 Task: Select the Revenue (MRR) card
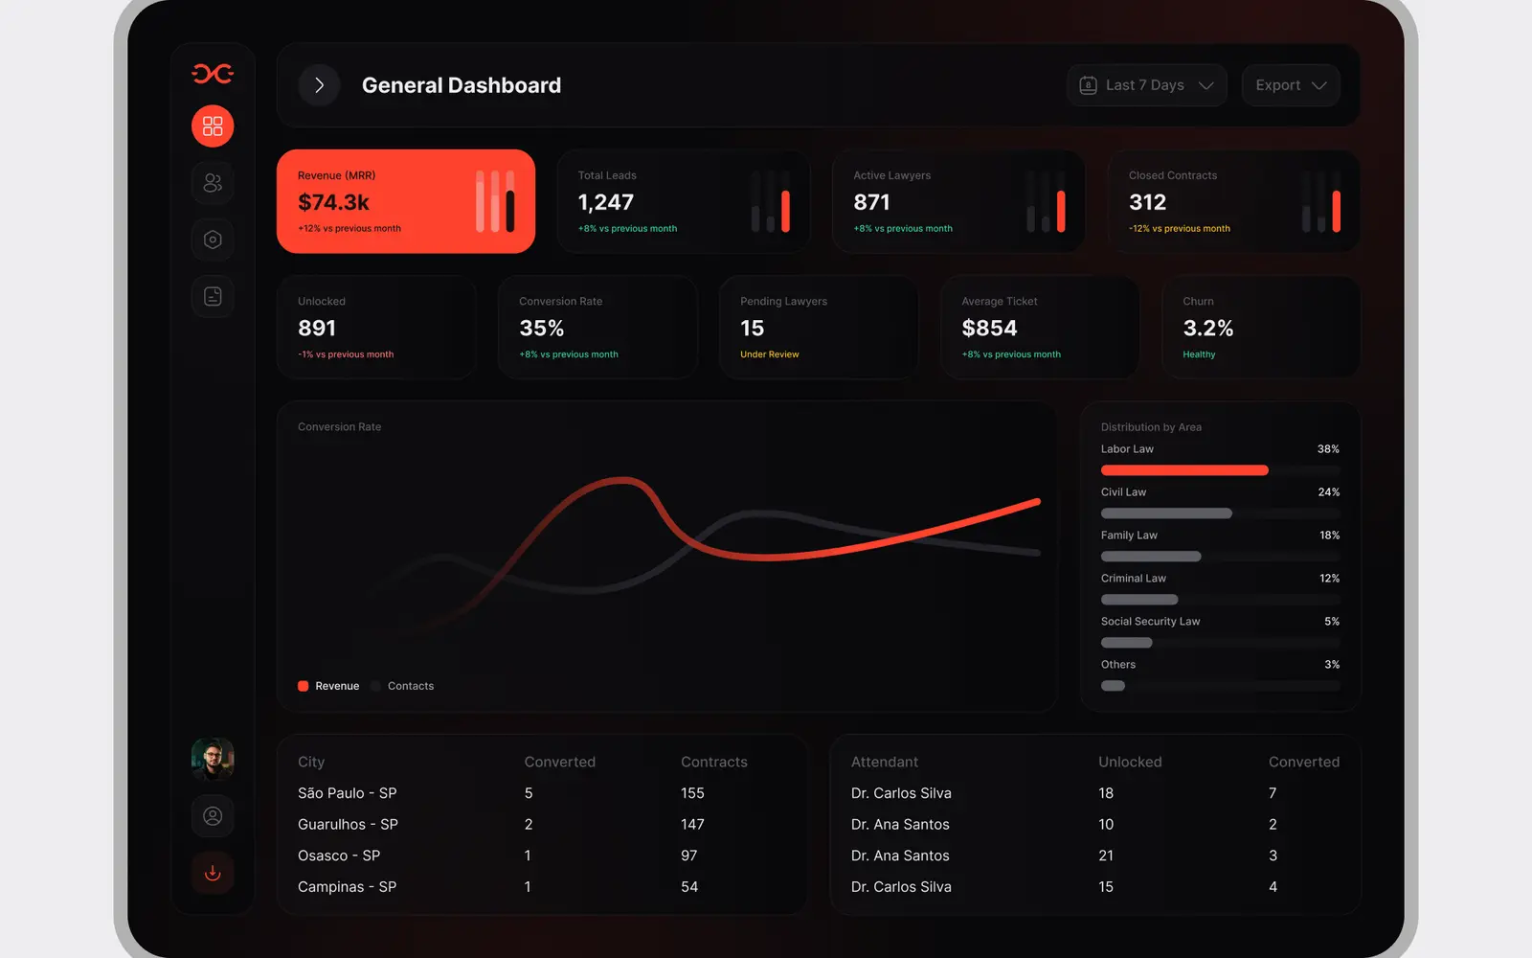pyautogui.click(x=406, y=201)
